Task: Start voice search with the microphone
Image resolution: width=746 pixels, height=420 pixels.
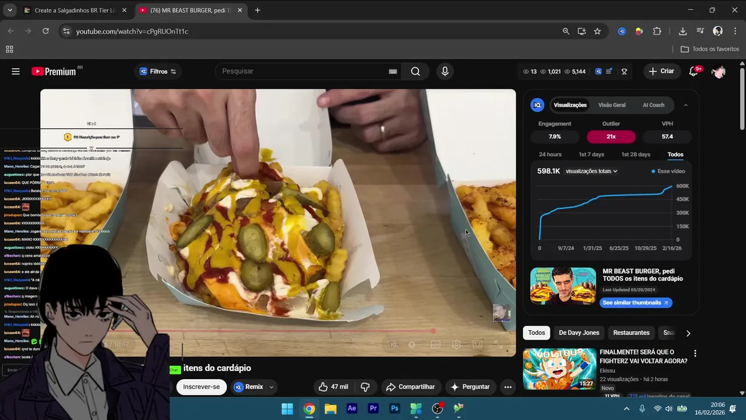Action: [445, 71]
